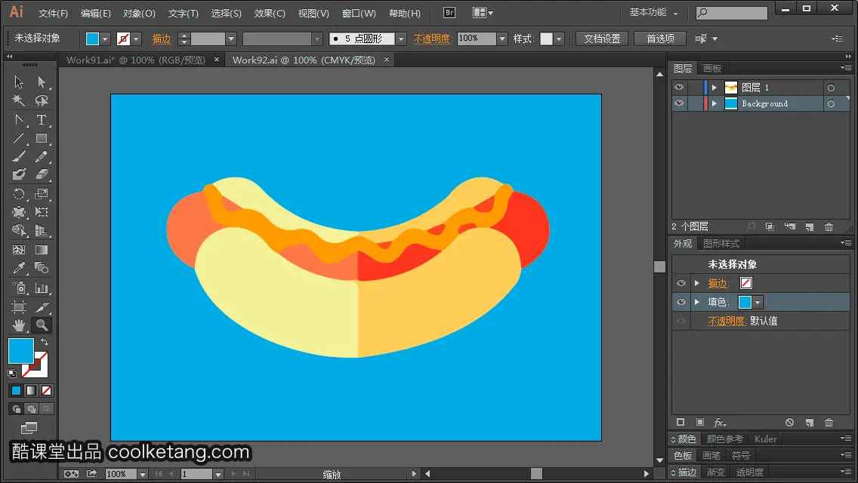
Task: Open the 效果(C) menu
Action: 270,13
